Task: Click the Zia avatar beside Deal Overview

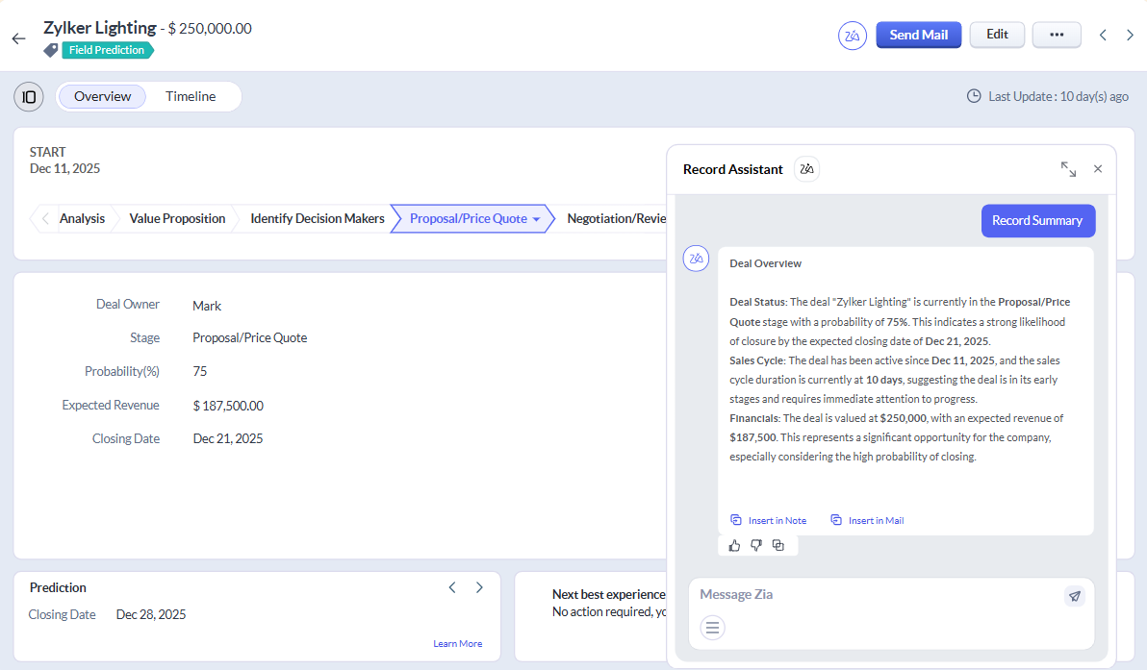Action: (x=696, y=259)
